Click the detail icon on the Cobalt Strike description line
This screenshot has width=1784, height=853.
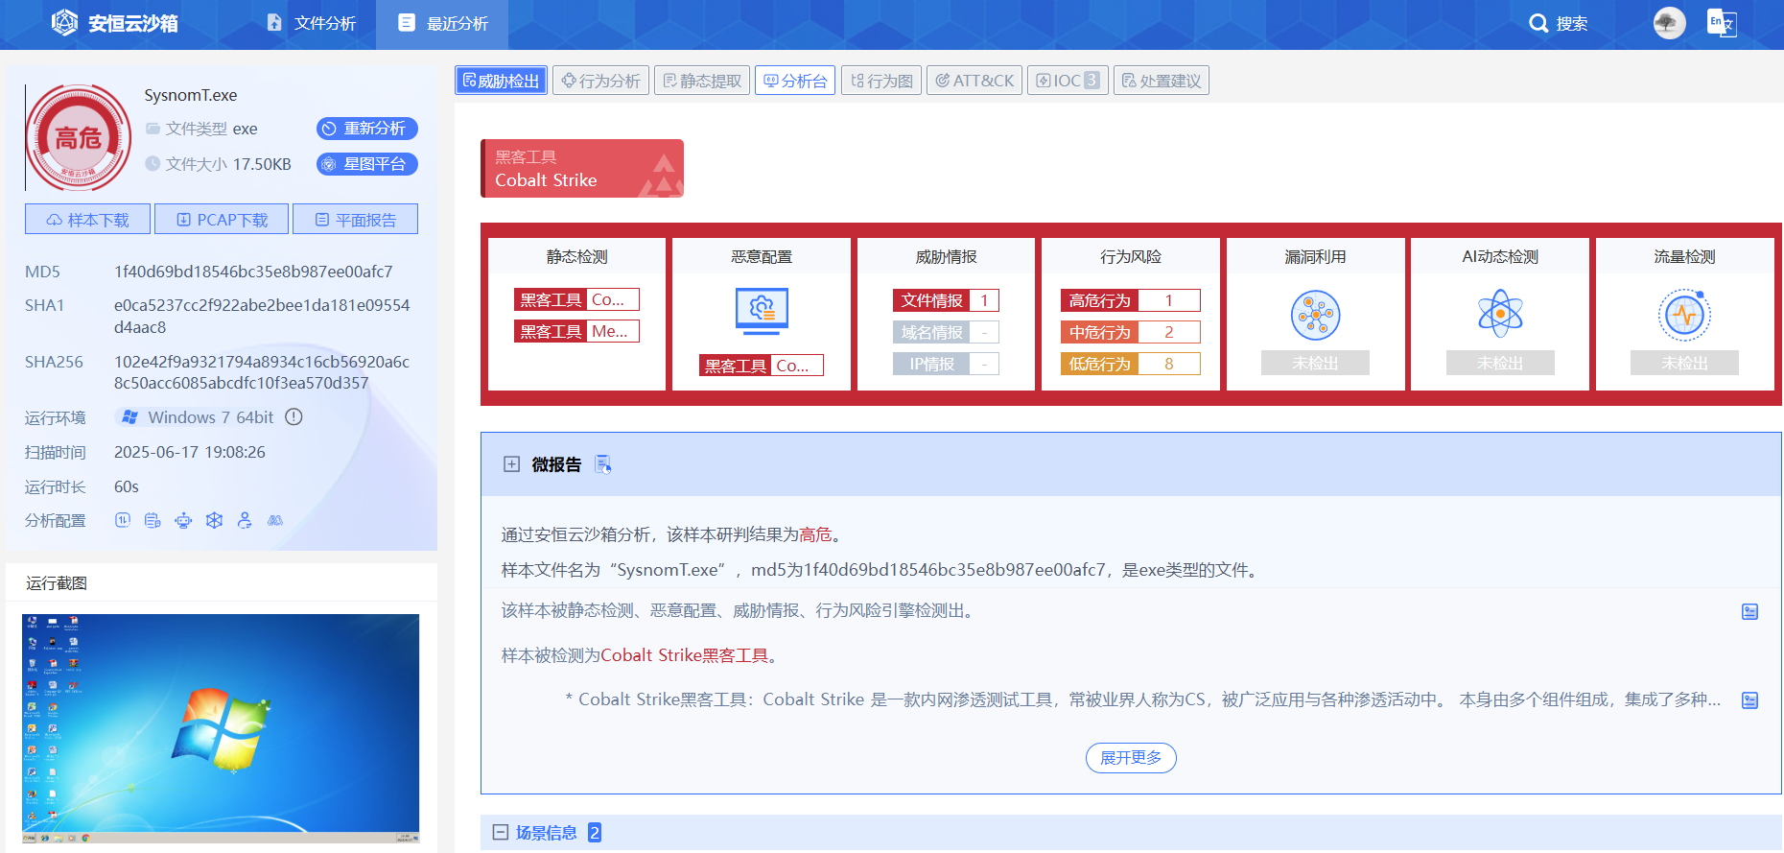coord(1750,700)
